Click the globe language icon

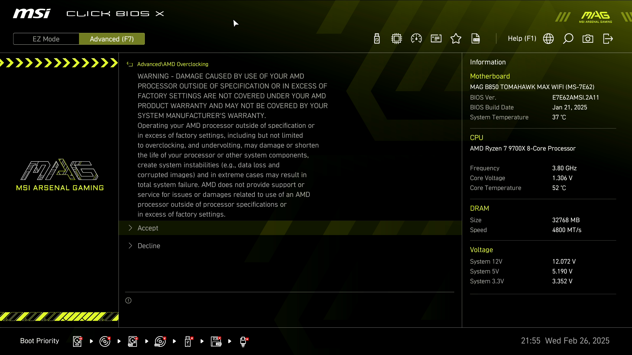(548, 39)
